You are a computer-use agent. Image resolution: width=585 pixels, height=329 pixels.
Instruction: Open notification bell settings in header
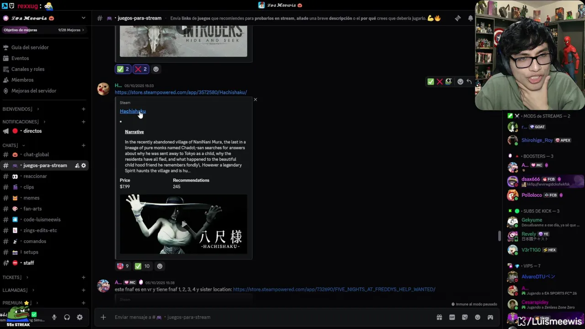pos(471,18)
